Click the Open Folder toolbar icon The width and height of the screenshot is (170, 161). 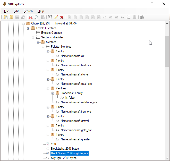pos(11,17)
